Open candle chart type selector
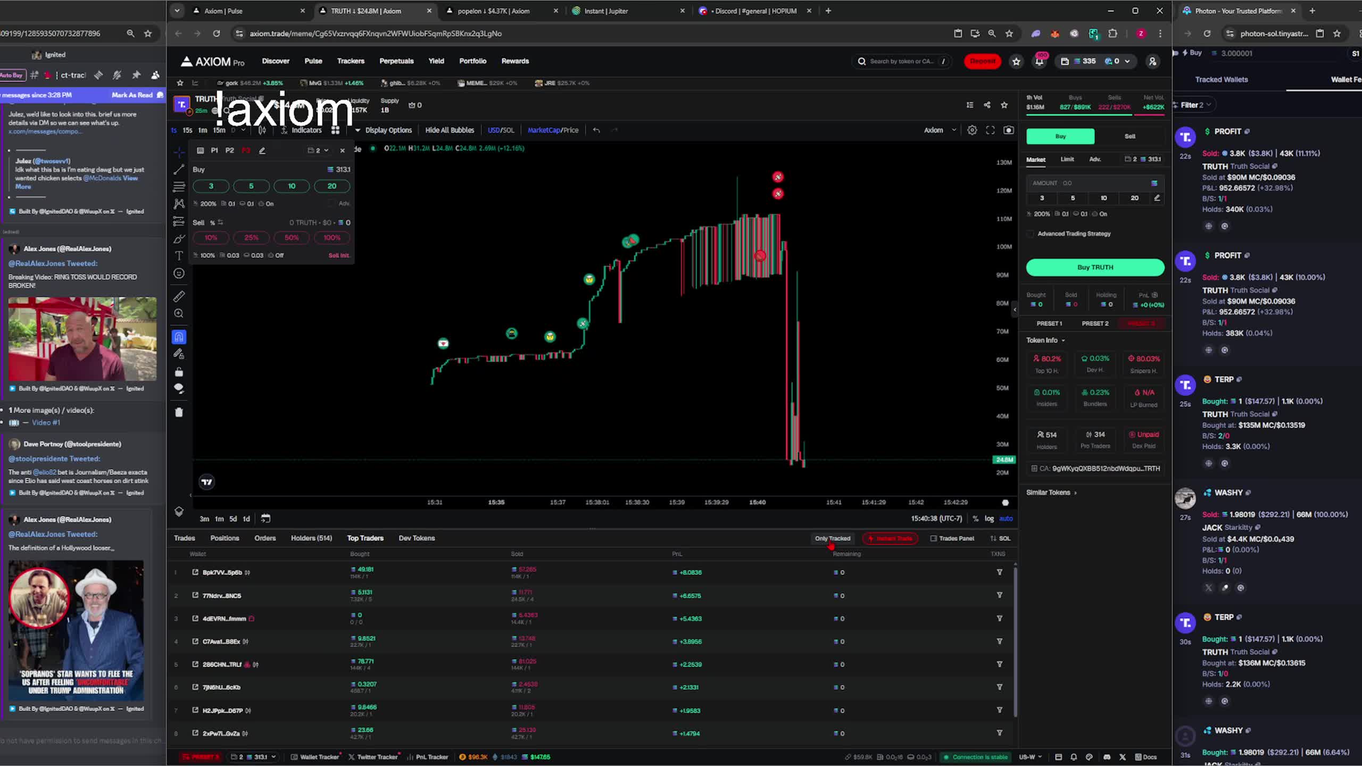This screenshot has width=1362, height=766. [x=262, y=130]
